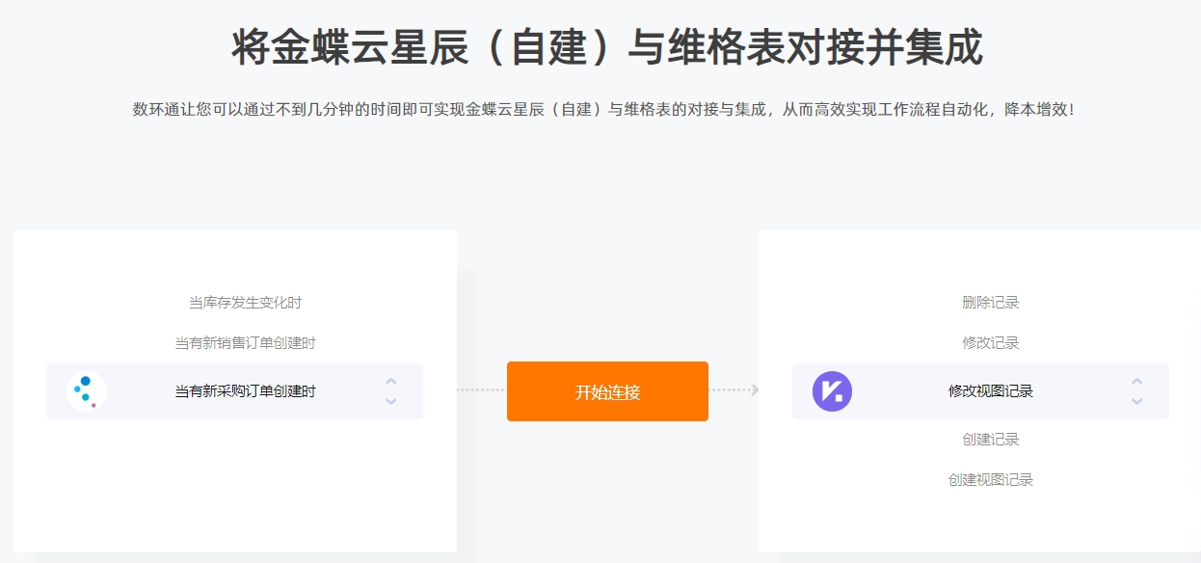Choose the 修改记录 action
This screenshot has height=563, width=1201.
pyautogui.click(x=991, y=343)
